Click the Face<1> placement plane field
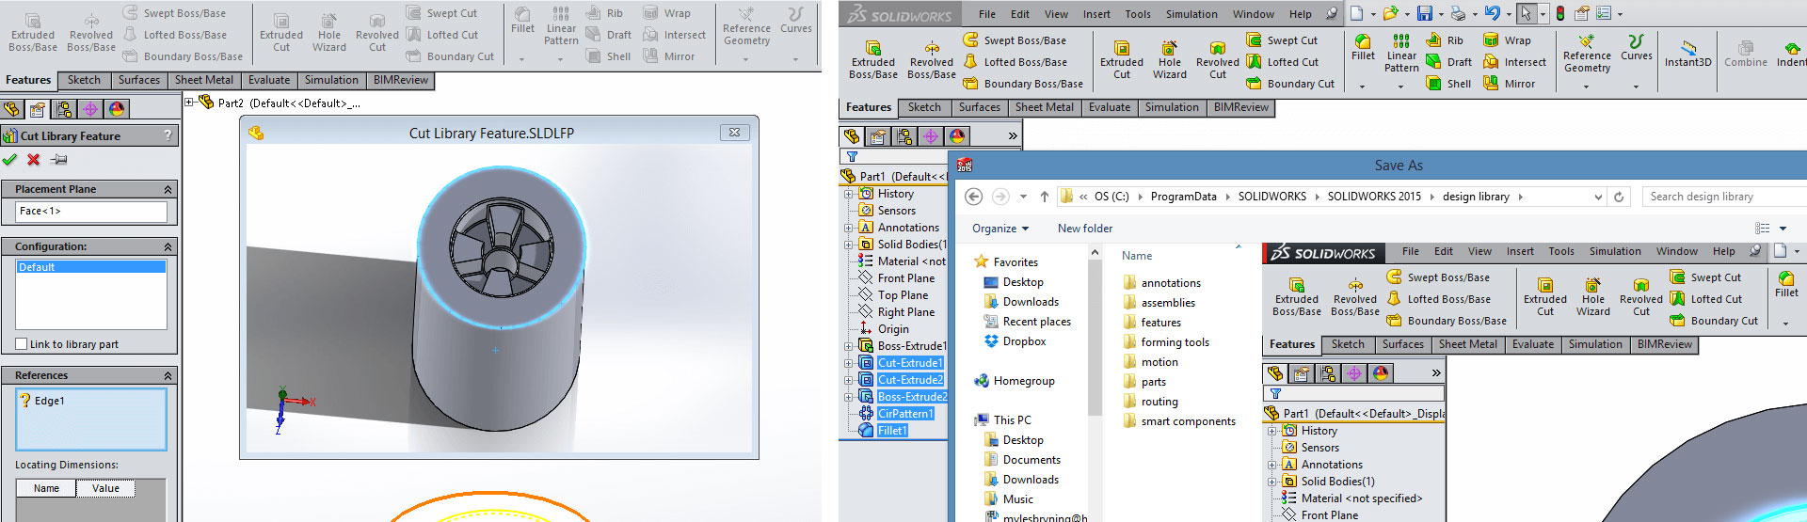This screenshot has height=522, width=1807. 91,211
